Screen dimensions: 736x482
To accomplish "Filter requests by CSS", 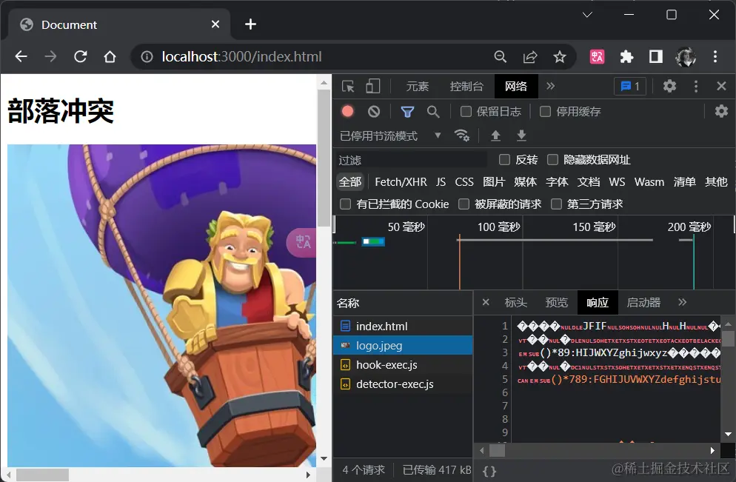I will point(464,182).
